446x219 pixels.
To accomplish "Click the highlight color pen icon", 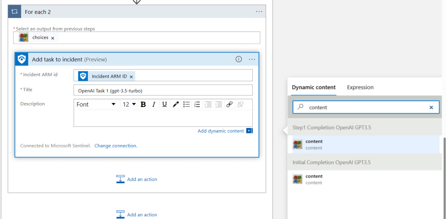I will 175,104.
